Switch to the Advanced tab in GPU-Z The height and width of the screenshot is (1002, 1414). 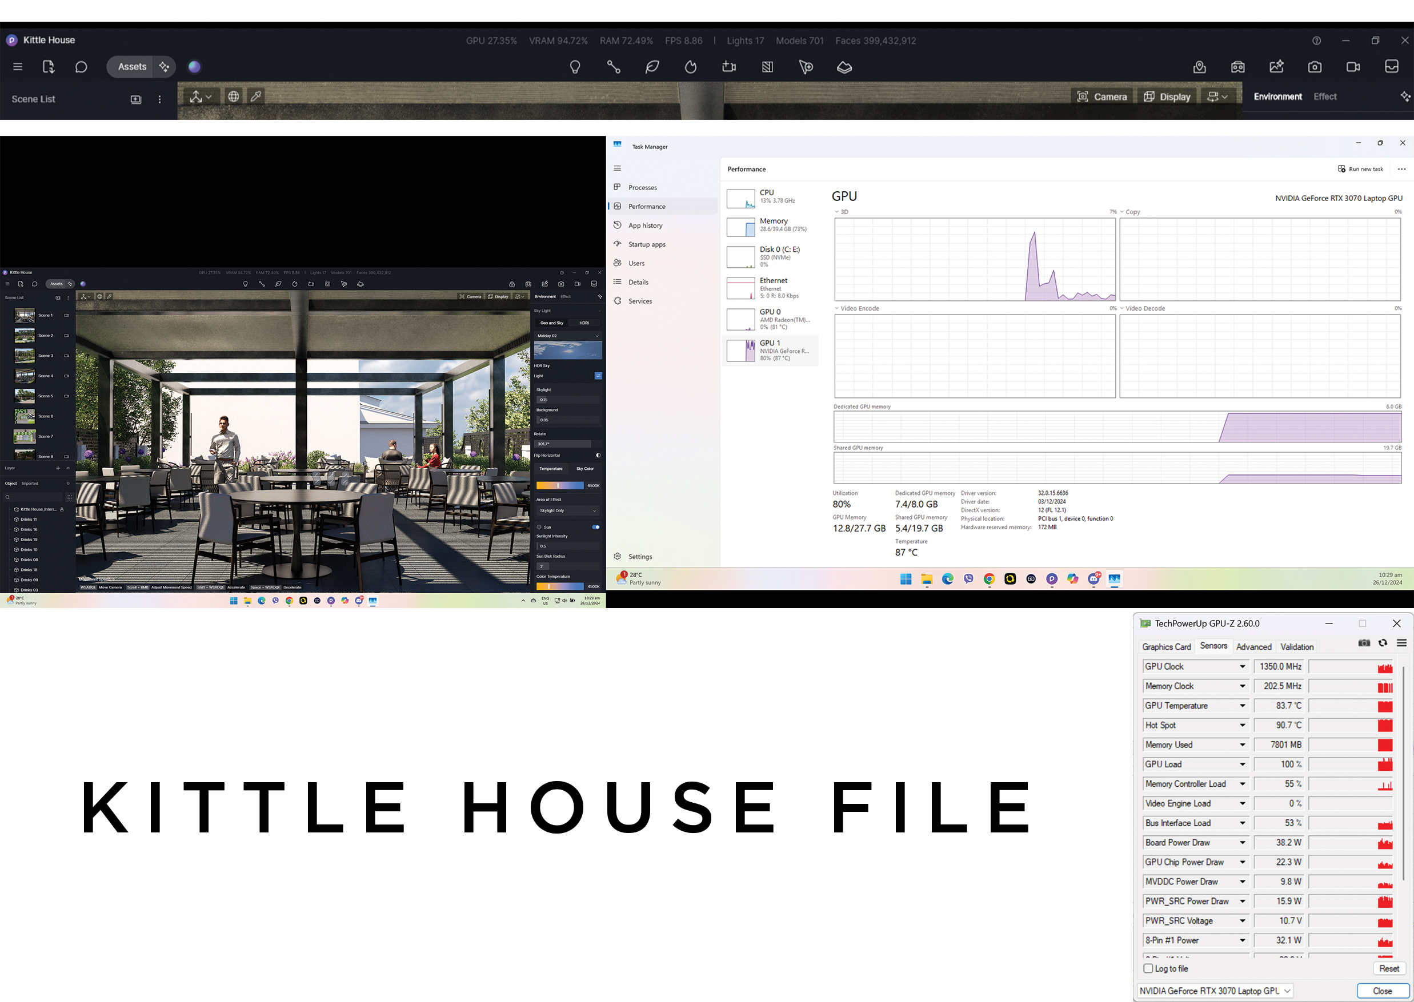(x=1253, y=647)
